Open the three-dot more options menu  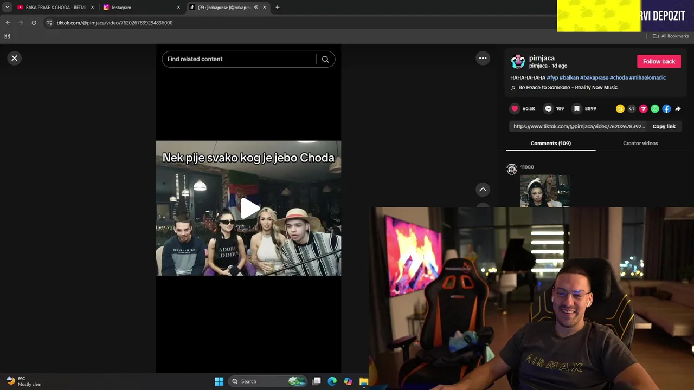pyautogui.click(x=483, y=58)
